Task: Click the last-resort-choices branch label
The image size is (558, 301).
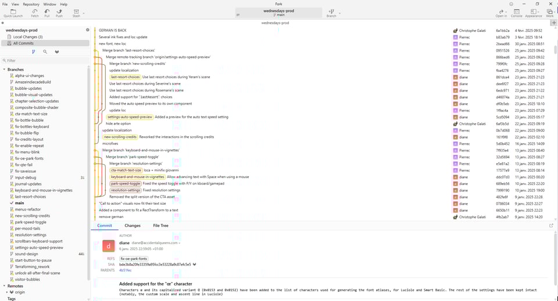Action: tap(126, 77)
